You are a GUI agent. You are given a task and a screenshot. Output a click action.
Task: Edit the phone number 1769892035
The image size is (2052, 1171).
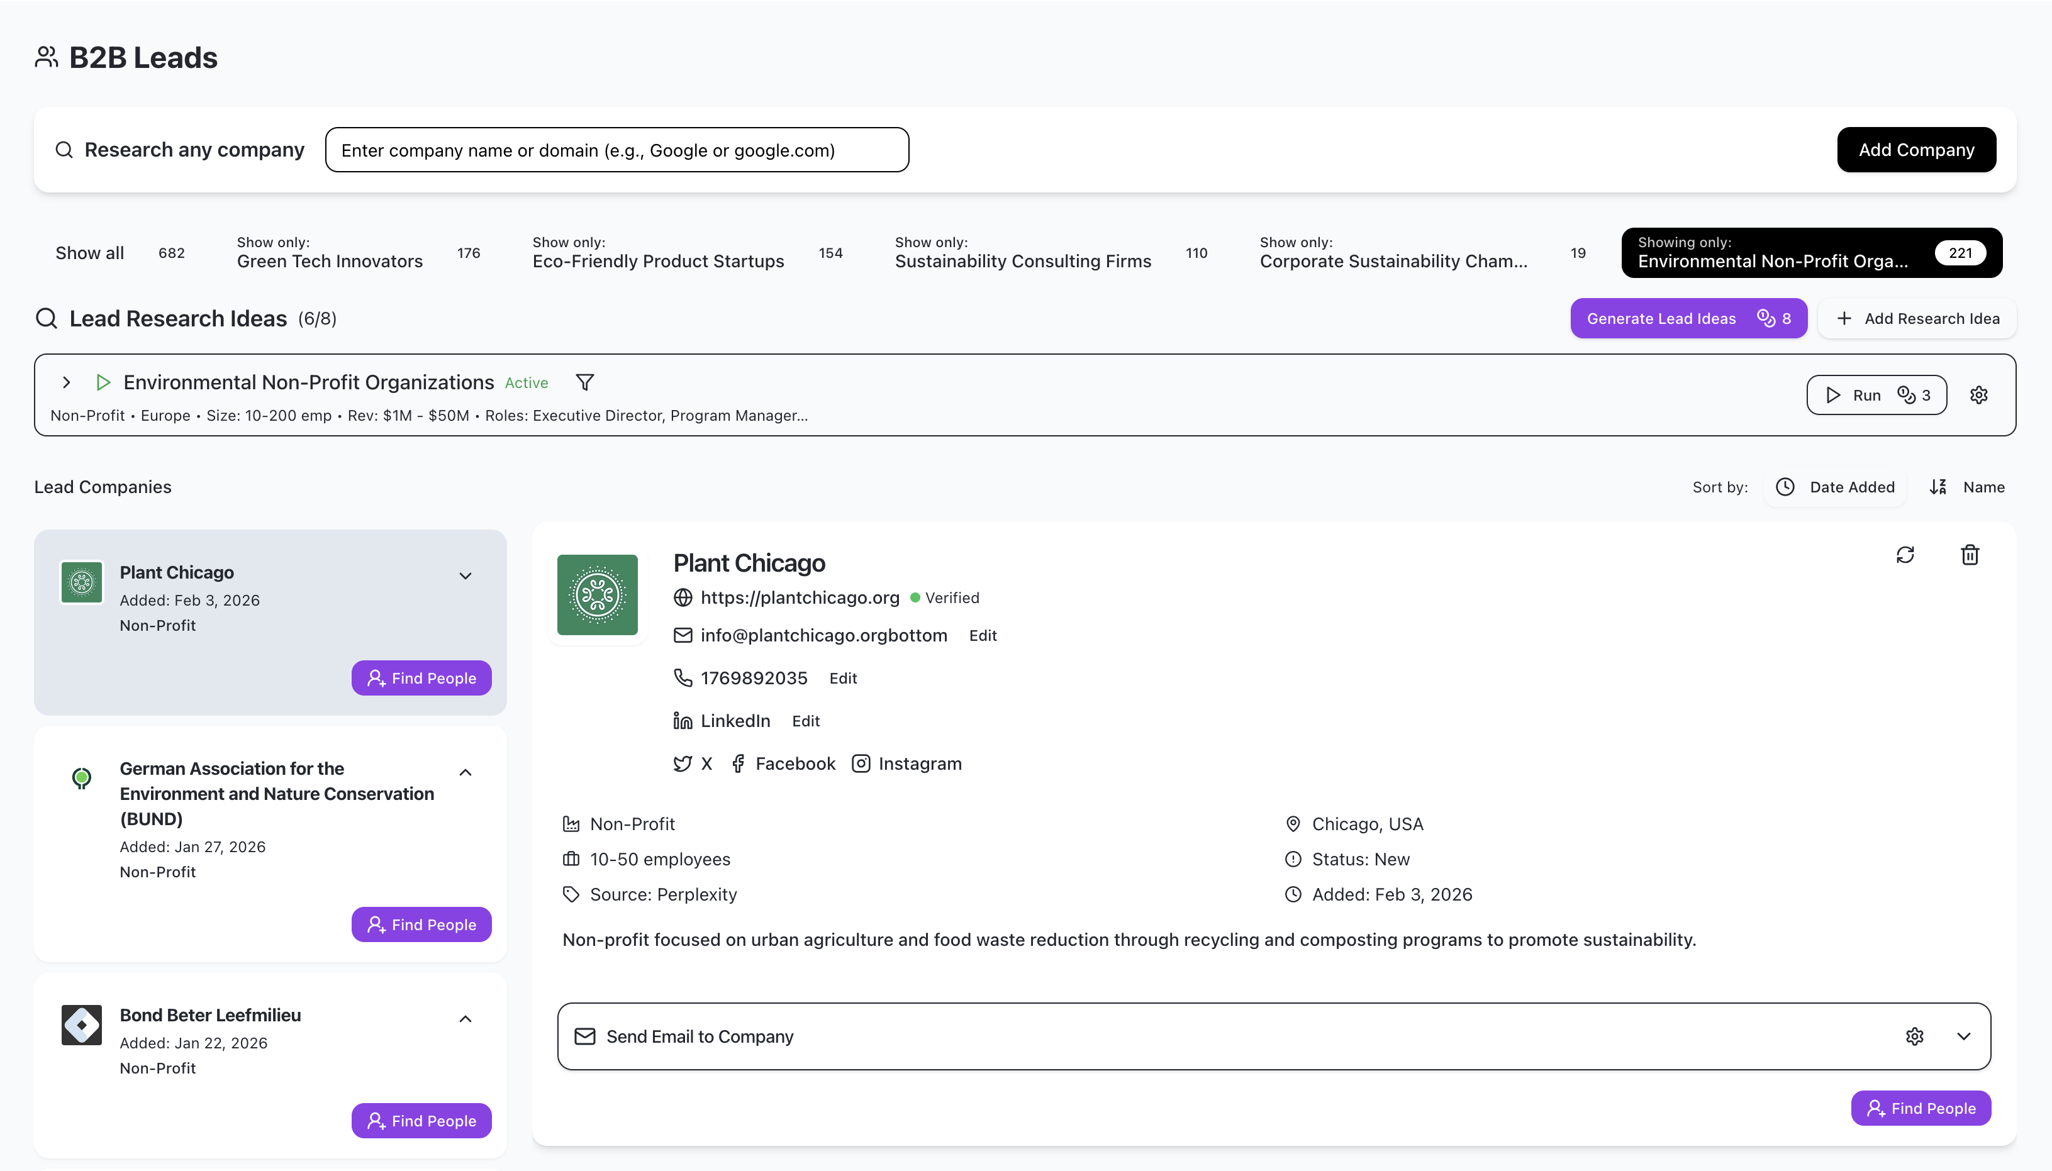tap(842, 678)
